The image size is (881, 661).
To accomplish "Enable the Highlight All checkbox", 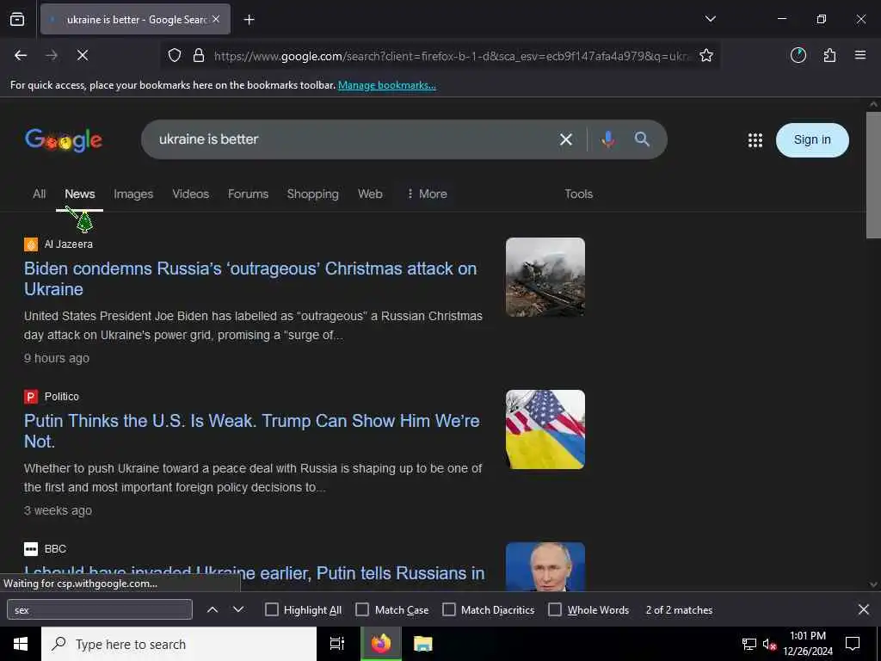I will click(x=271, y=610).
